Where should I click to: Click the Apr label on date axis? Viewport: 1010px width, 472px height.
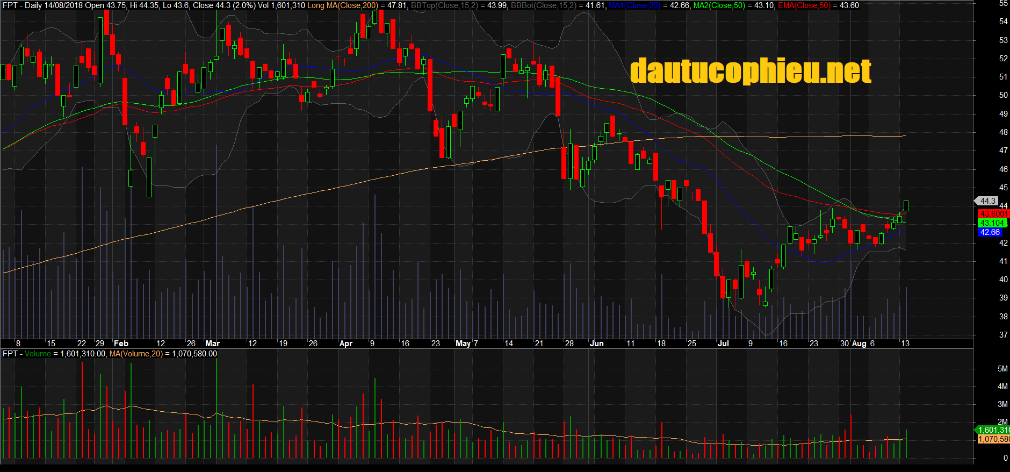(x=345, y=344)
